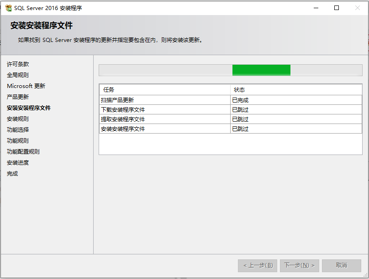This screenshot has width=369, height=279.
Task: Select the 下载安装程序文件 row
Action: coord(164,109)
